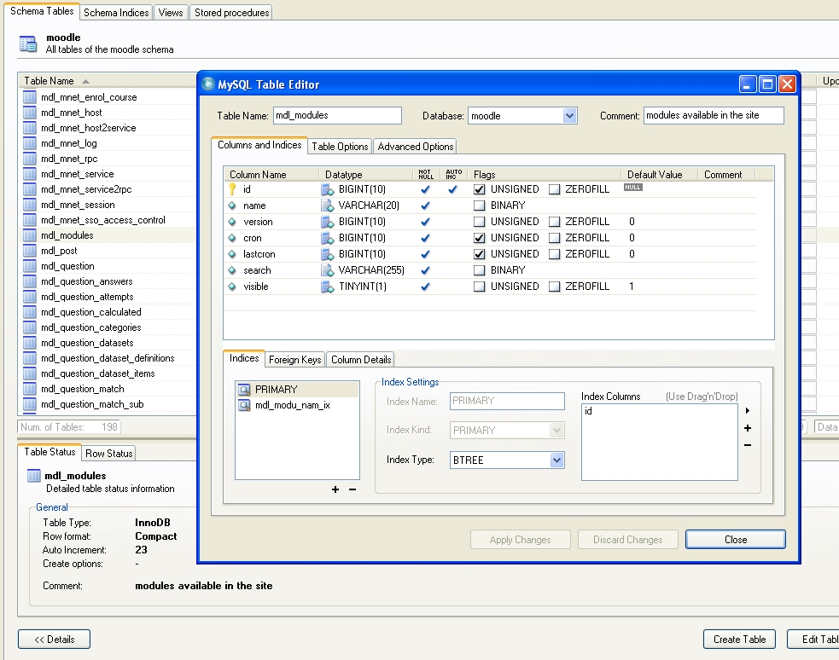
Task: Check BINARY for the search column
Action: tap(480, 270)
